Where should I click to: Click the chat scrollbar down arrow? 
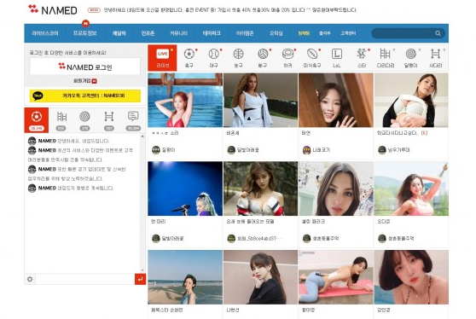[142, 270]
